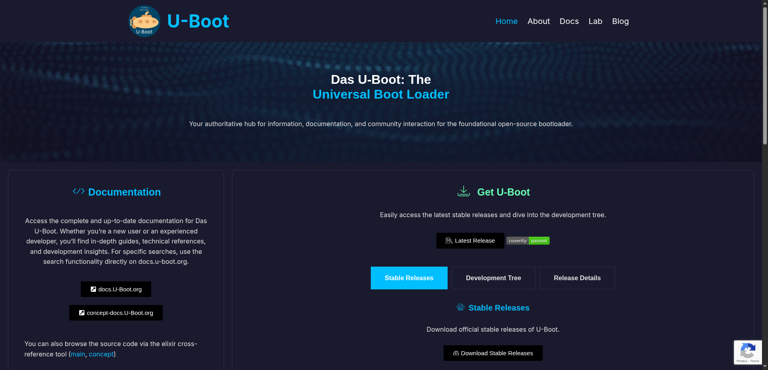Click the U-Boot submarine logo
This screenshot has width=768, height=370.
[x=144, y=21]
